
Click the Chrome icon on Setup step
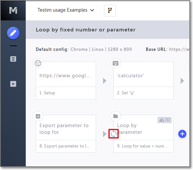click(x=38, y=63)
